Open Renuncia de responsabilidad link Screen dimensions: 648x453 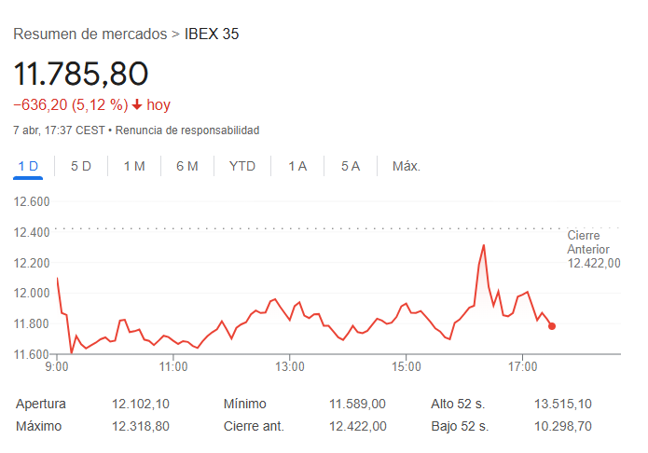(187, 130)
